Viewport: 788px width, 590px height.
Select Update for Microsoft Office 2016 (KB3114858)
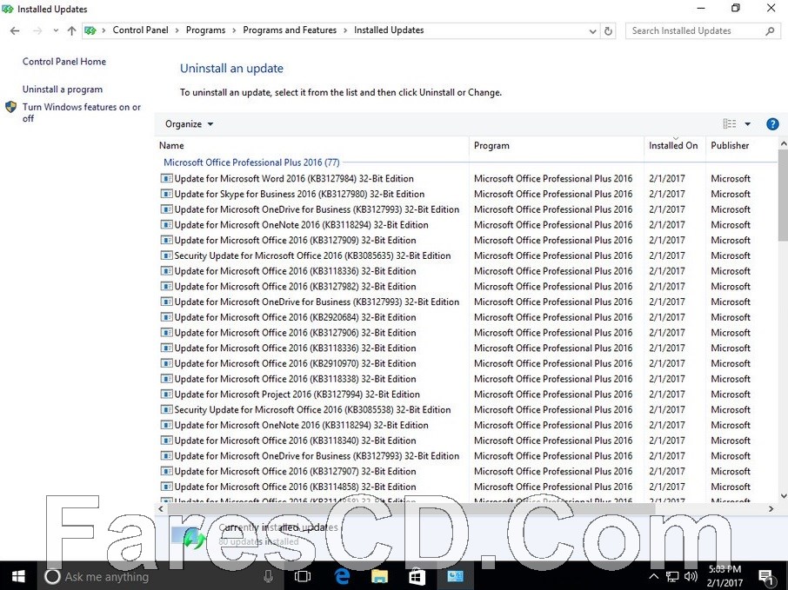click(295, 487)
